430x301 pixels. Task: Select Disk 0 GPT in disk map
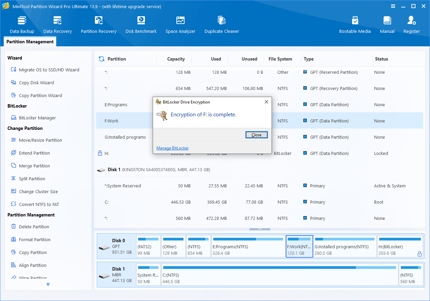pyautogui.click(x=116, y=247)
